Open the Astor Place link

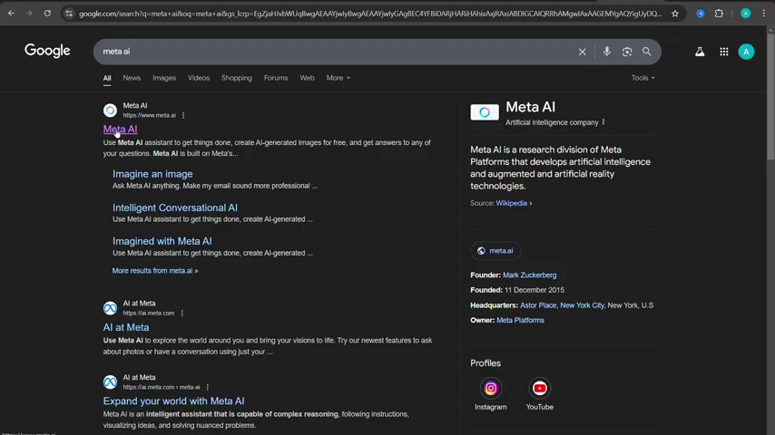point(538,305)
